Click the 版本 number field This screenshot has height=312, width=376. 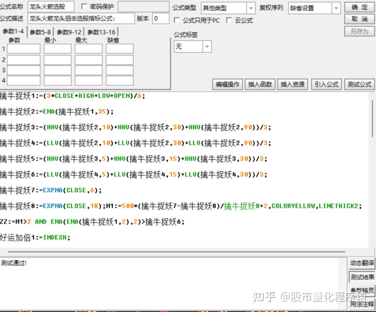[x=161, y=19]
